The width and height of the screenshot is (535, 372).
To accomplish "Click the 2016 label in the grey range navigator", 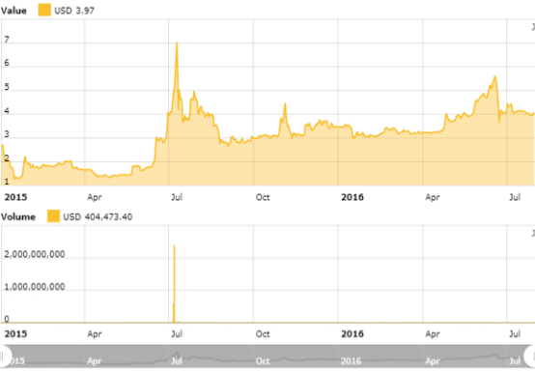I will pyautogui.click(x=351, y=360).
